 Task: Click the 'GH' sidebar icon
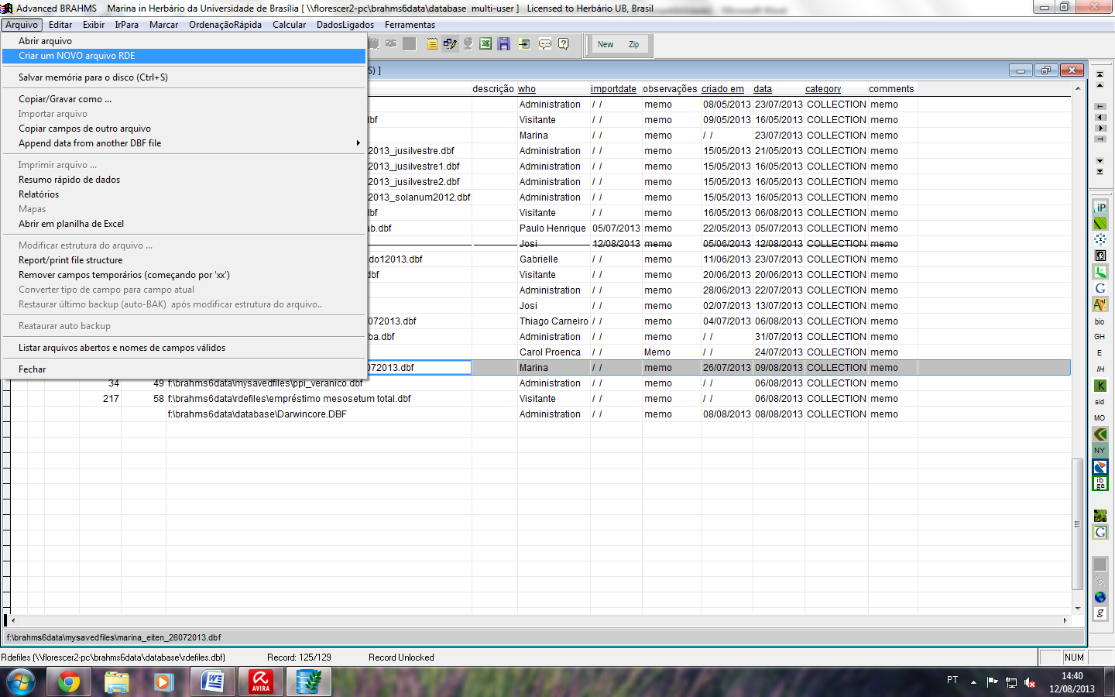(1100, 337)
